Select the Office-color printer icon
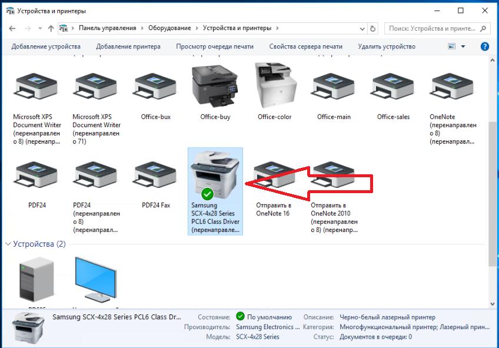Image resolution: width=499 pixels, height=348 pixels. [275, 85]
